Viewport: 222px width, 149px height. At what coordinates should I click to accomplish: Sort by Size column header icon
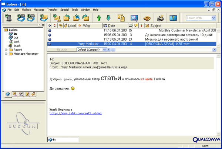pyautogui.click(x=131, y=26)
